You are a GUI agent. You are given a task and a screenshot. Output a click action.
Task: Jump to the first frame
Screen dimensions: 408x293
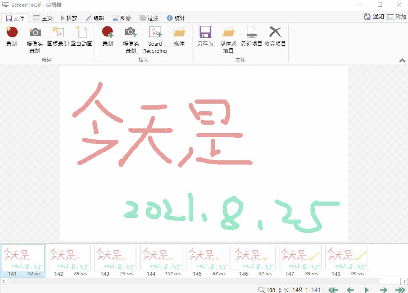[x=333, y=290]
